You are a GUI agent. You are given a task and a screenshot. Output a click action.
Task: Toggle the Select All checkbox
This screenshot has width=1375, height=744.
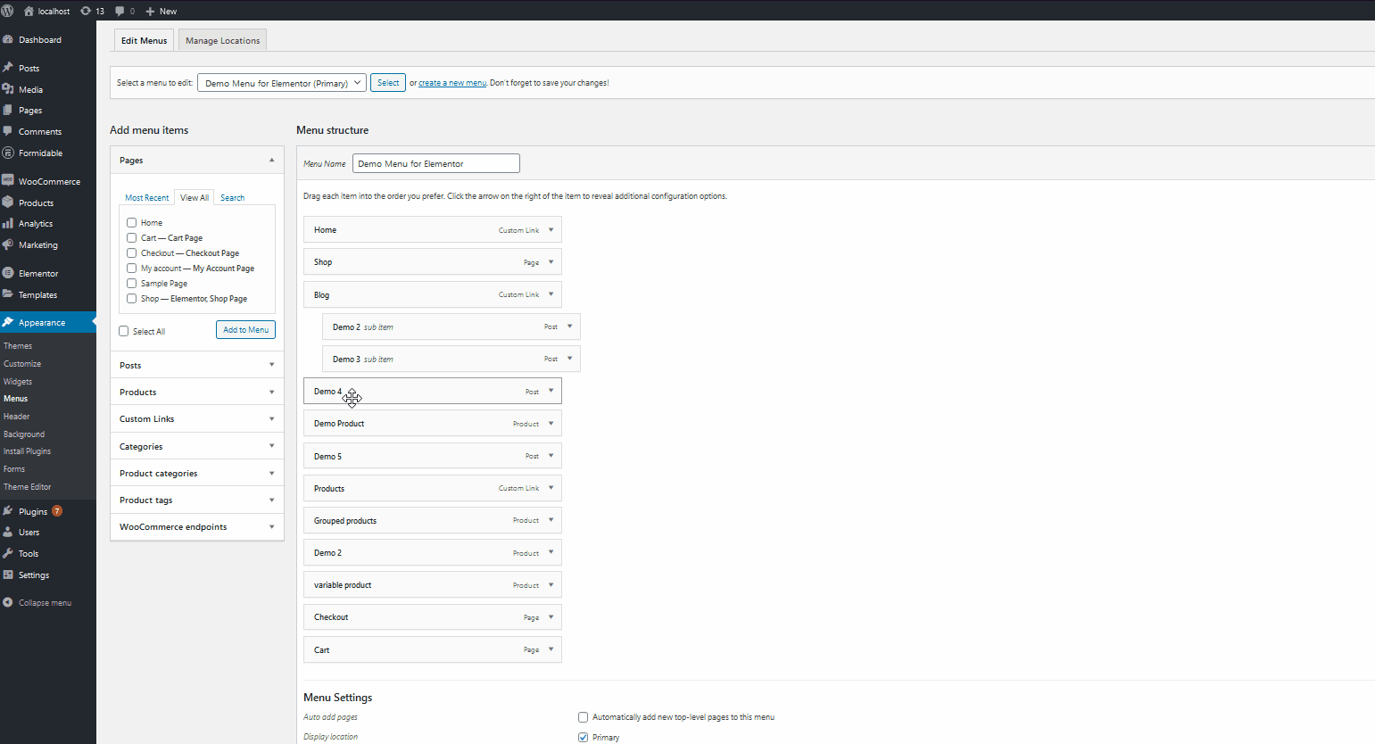coord(124,331)
